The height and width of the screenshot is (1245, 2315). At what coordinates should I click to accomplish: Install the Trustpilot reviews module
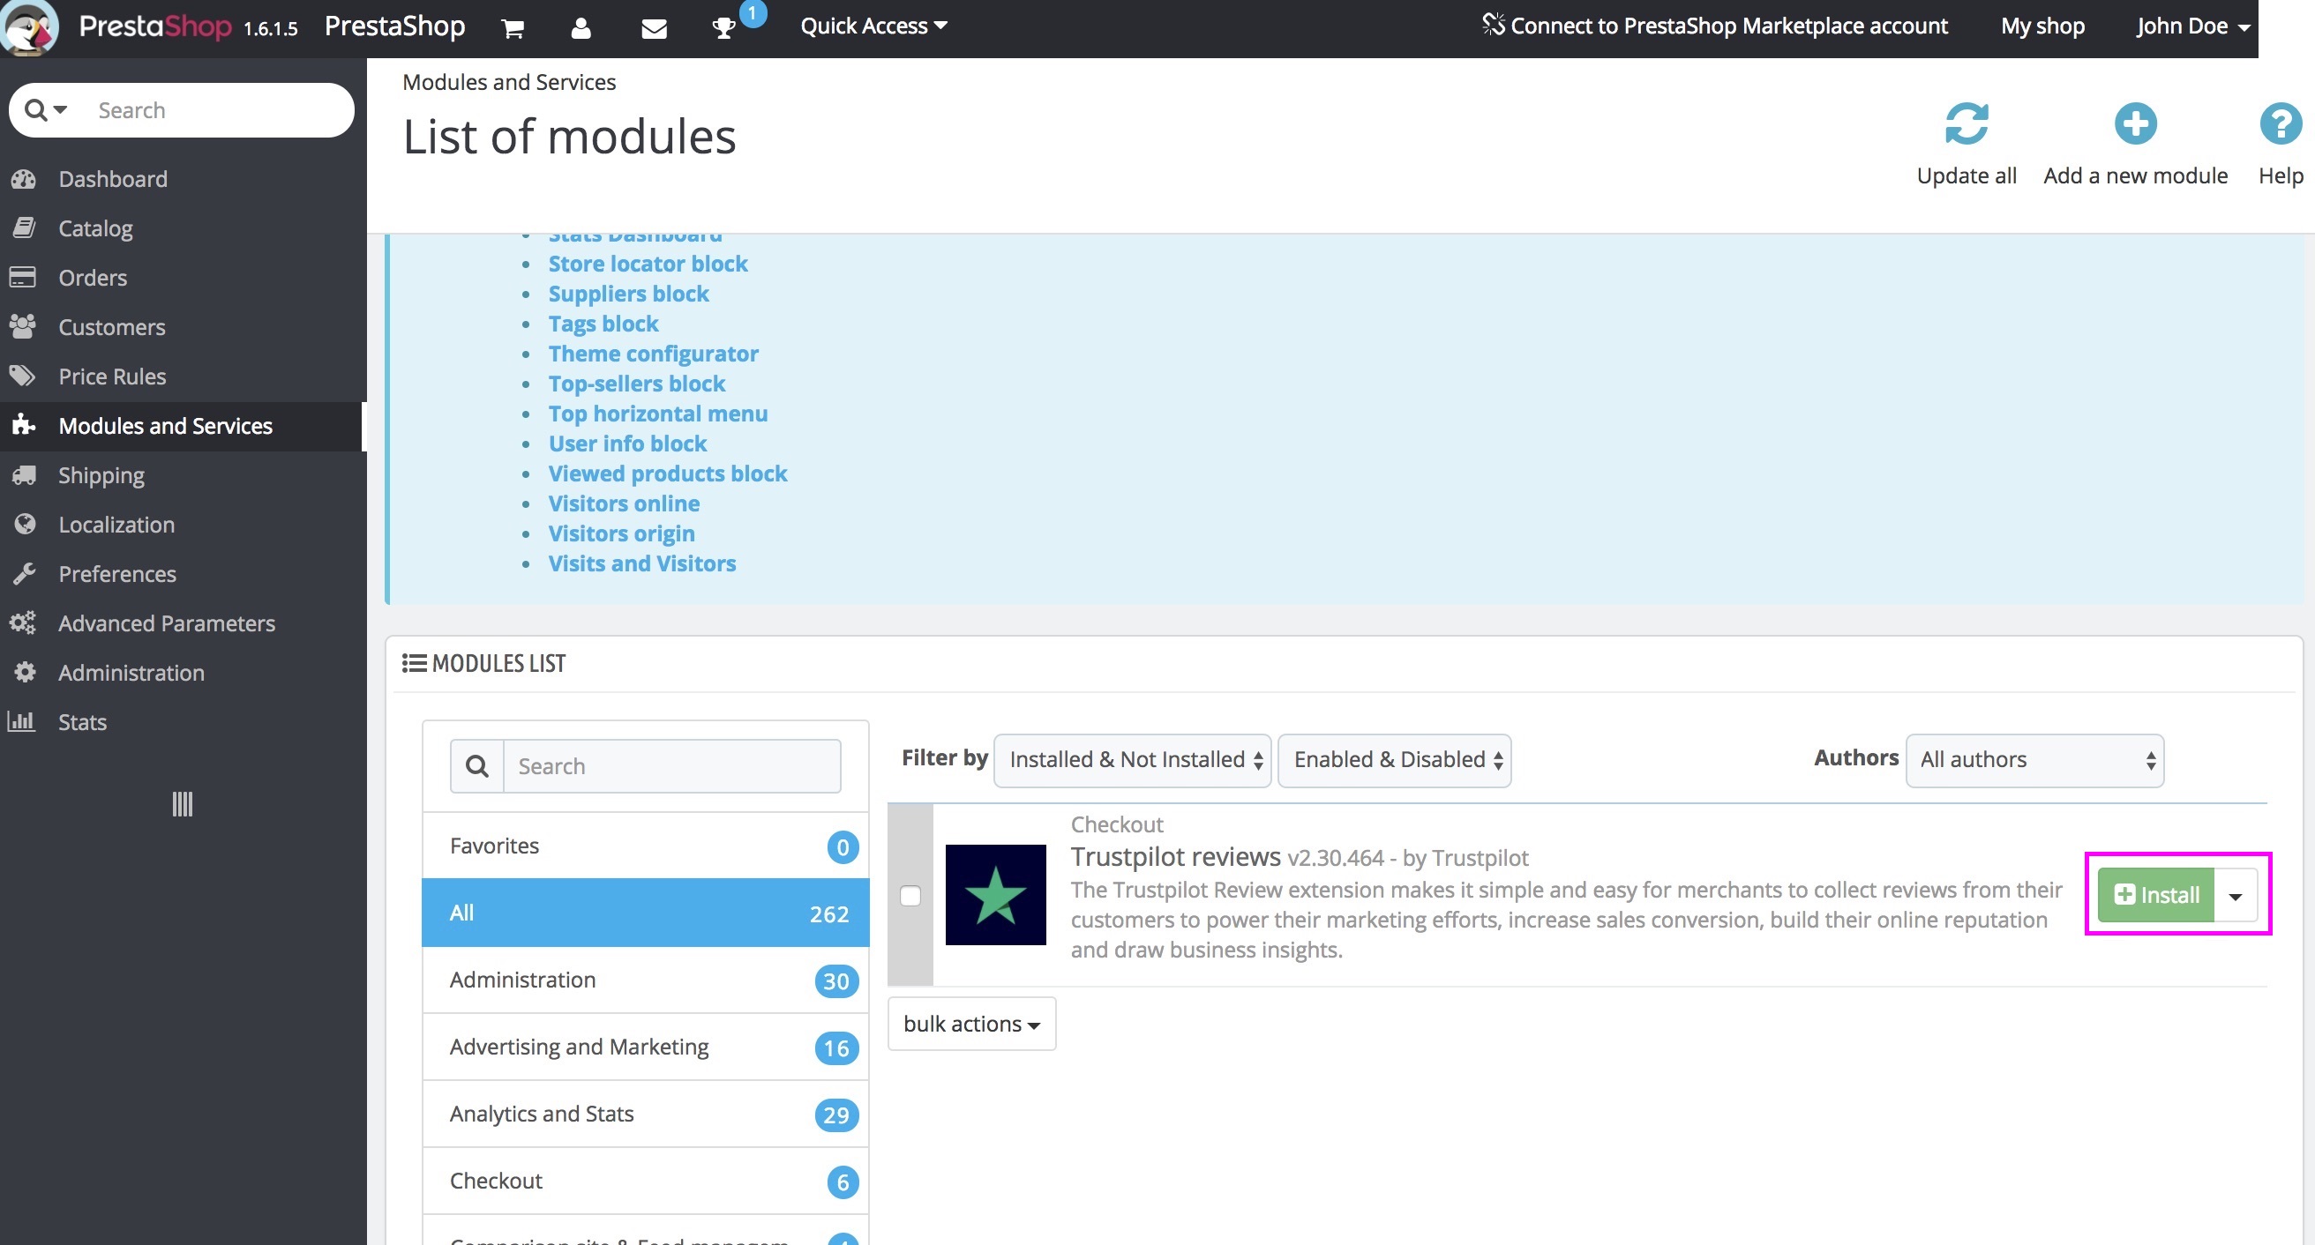[2155, 896]
